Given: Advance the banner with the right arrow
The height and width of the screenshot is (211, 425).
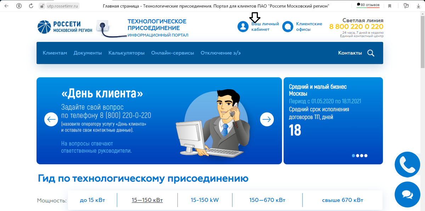Looking at the screenshot, I should (x=266, y=120).
